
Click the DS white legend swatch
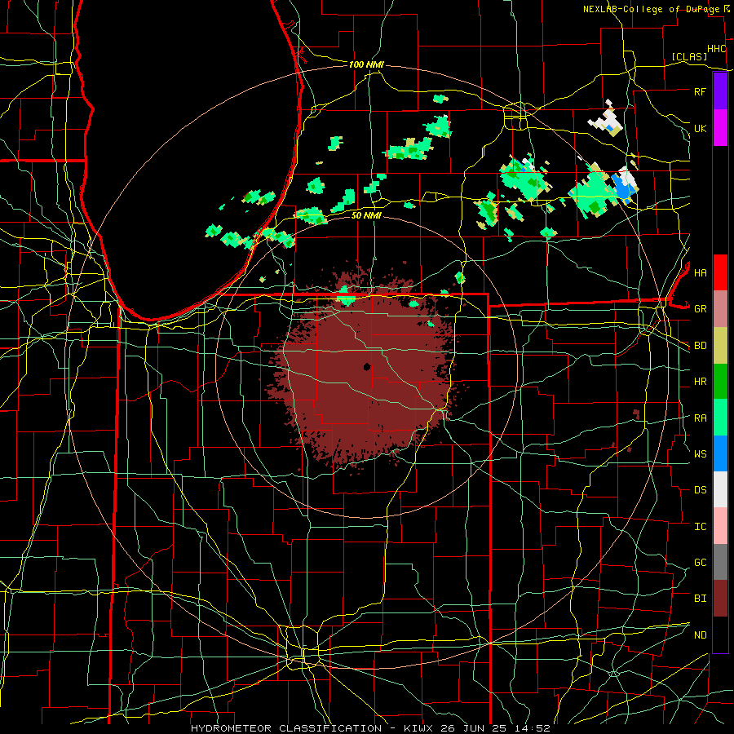720,489
